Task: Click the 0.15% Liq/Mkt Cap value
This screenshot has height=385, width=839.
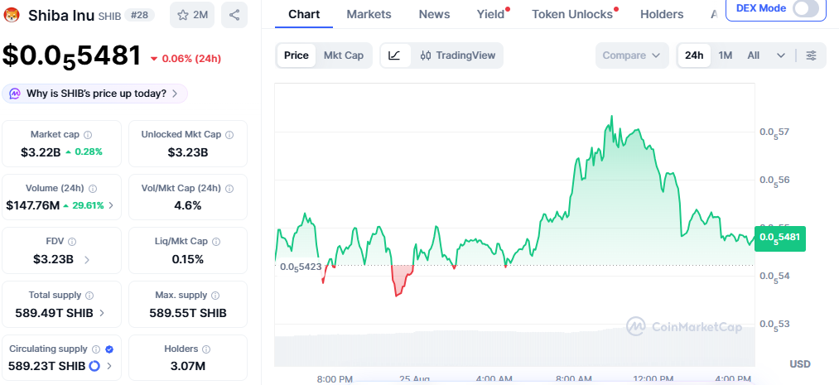Action: click(x=188, y=259)
